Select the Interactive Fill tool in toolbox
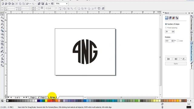This screenshot has height=109, width=194. [2, 65]
